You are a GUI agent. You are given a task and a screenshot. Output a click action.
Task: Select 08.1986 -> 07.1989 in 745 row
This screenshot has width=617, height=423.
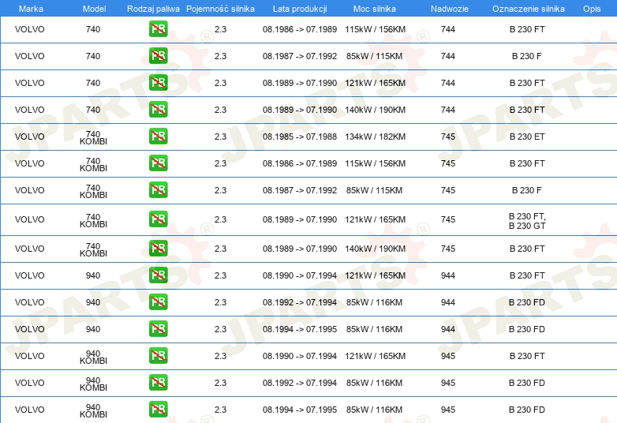(x=300, y=163)
